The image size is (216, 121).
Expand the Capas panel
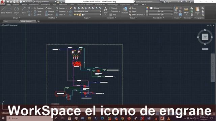(x=87, y=18)
